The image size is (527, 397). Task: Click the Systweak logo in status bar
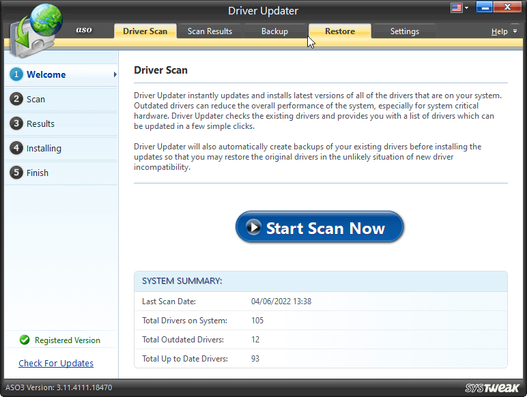click(x=492, y=388)
